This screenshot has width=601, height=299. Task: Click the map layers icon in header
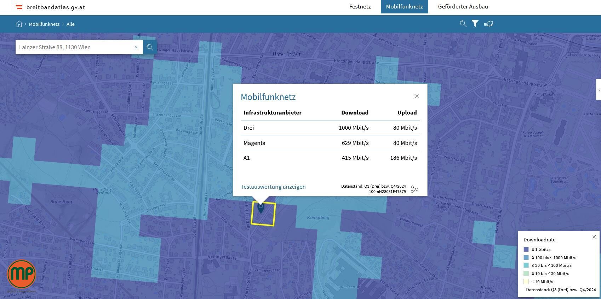tap(488, 24)
